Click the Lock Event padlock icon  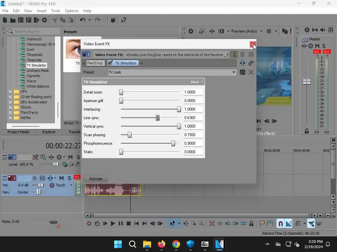(251, 224)
